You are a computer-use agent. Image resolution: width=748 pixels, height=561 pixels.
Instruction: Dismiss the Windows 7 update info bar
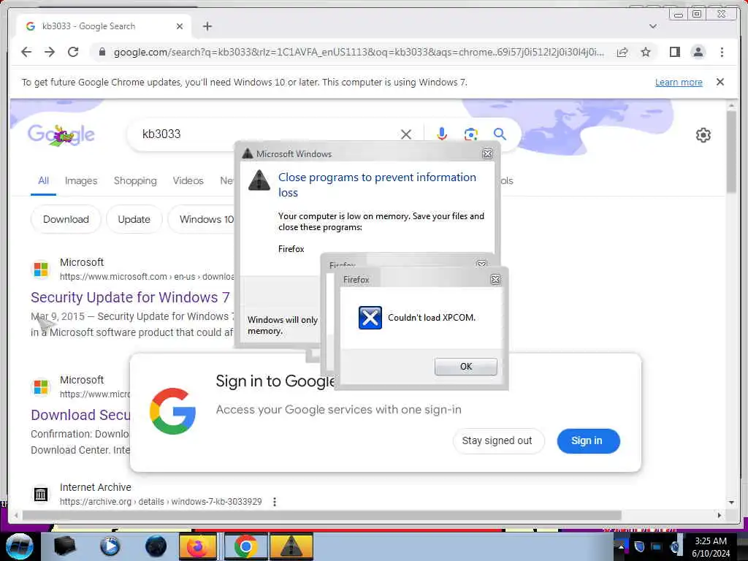tap(720, 82)
